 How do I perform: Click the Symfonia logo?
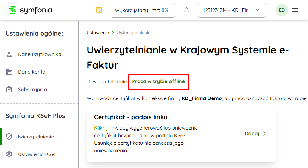point(31,10)
